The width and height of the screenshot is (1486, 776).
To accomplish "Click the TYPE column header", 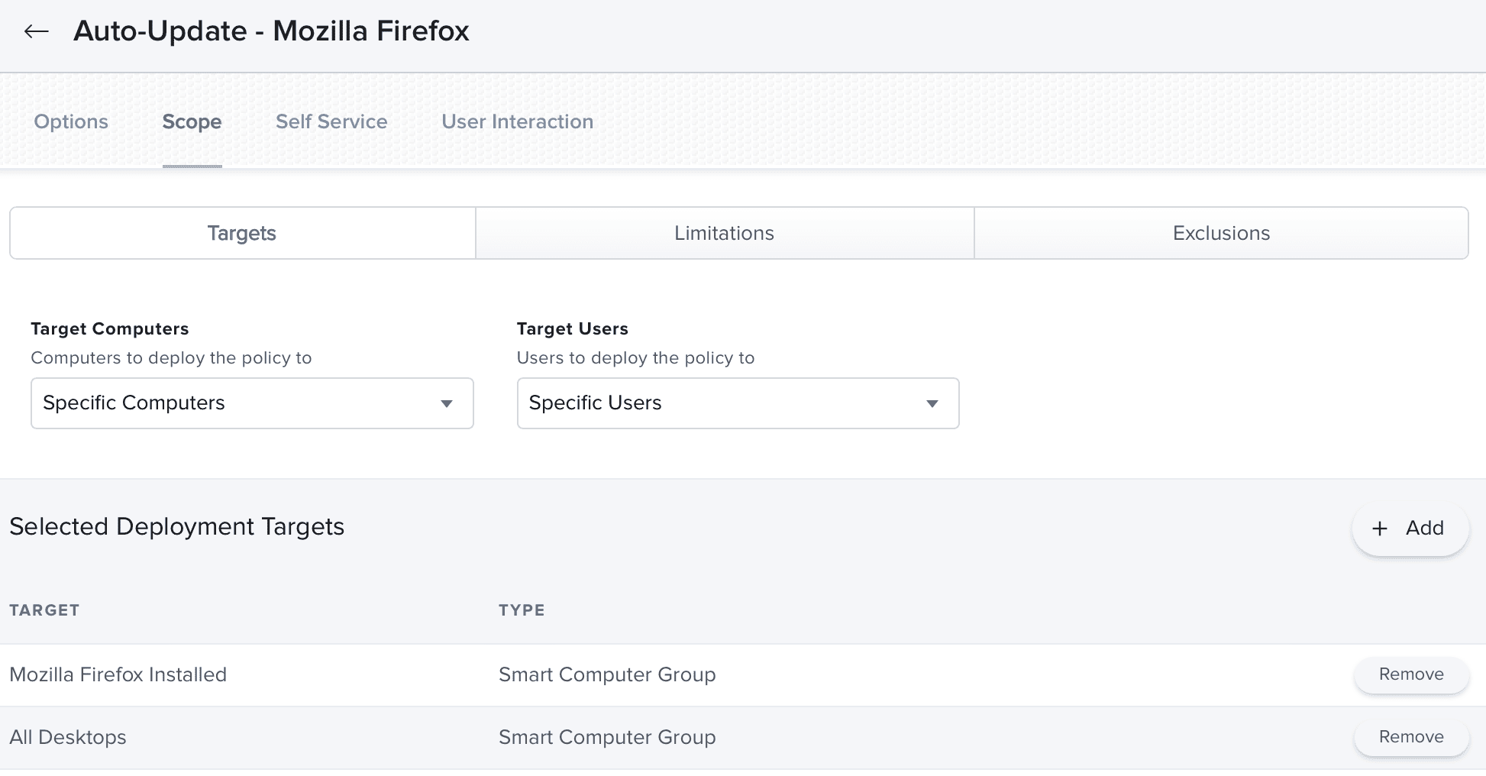I will (x=522, y=610).
